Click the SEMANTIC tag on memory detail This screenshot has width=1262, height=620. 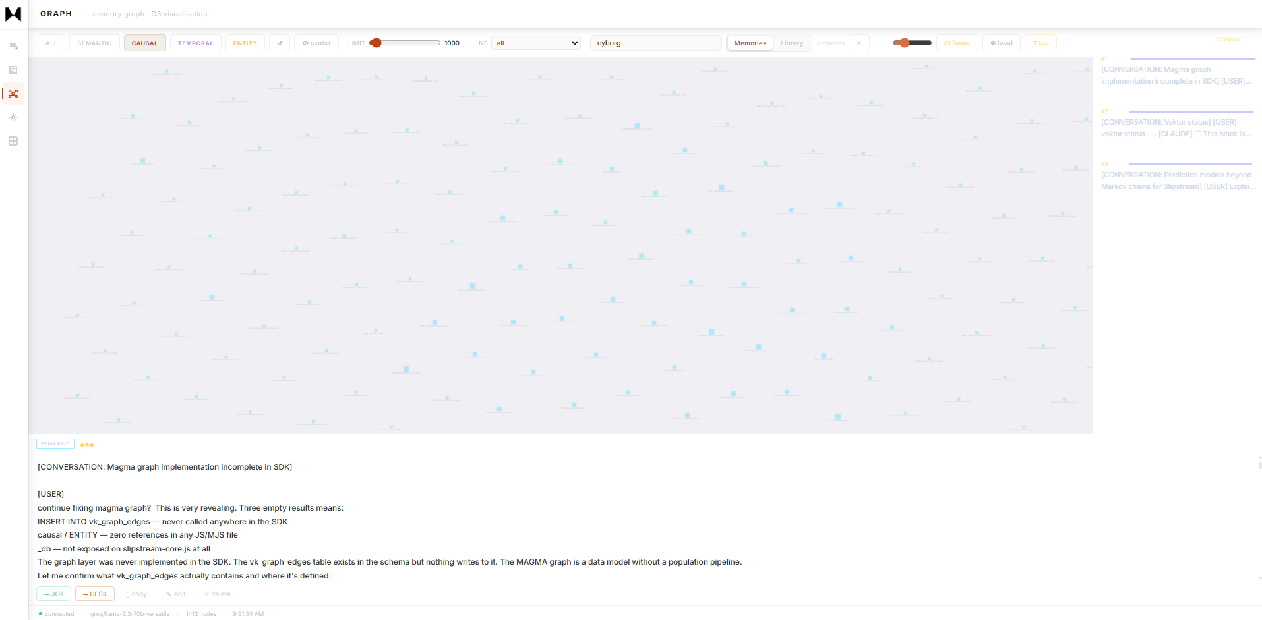coord(55,444)
